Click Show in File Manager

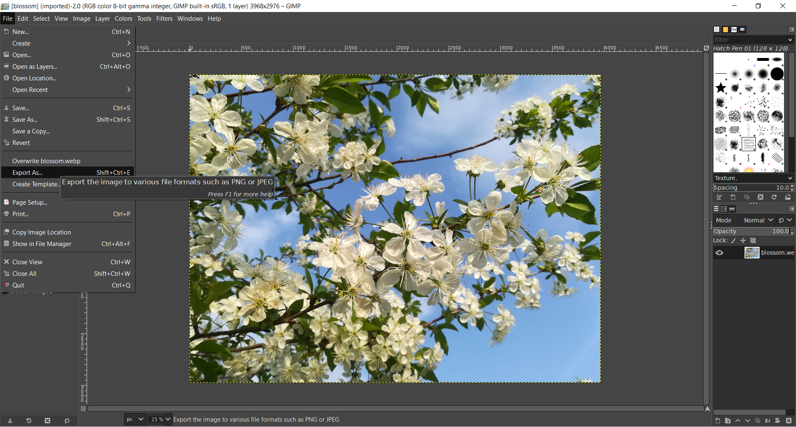coord(41,244)
